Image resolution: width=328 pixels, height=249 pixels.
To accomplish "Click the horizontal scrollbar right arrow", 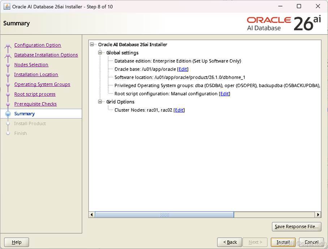I will click(x=318, y=214).
